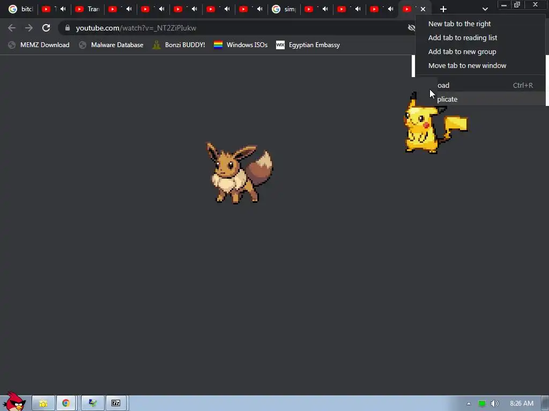
Task: Open the Bonzi BUDDY! bookmark
Action: [179, 45]
